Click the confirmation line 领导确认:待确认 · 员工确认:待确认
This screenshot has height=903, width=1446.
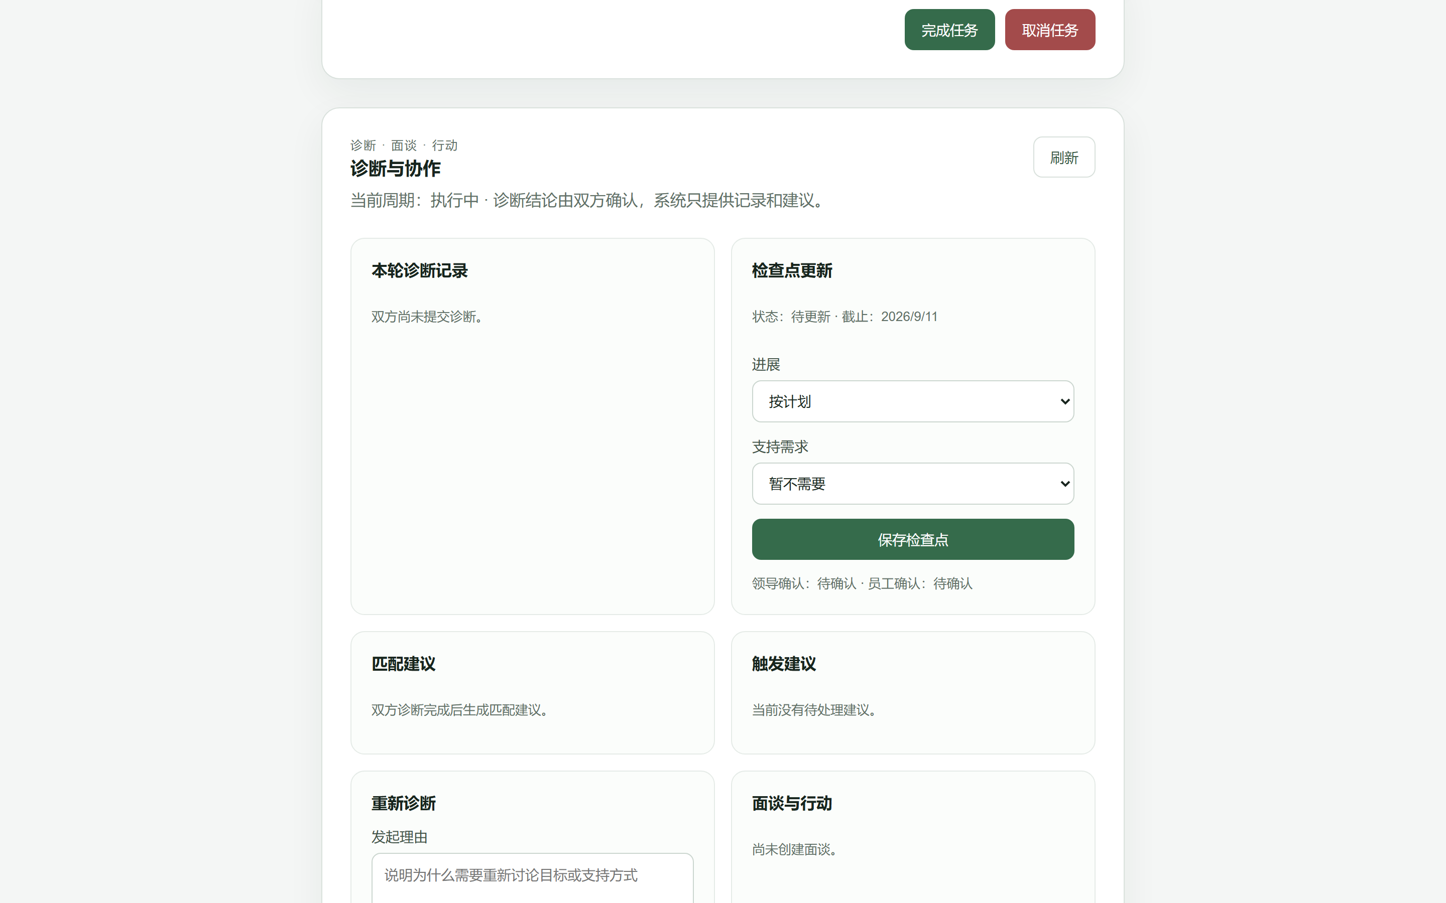point(862,583)
